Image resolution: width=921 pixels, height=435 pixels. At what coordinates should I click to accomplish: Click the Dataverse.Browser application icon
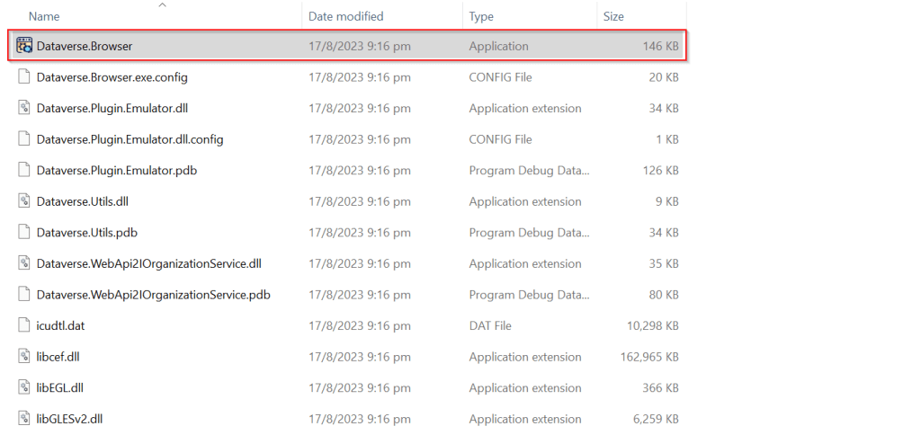[x=25, y=46]
